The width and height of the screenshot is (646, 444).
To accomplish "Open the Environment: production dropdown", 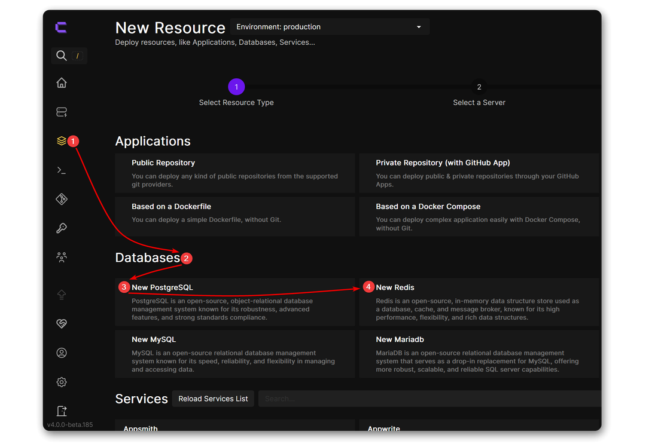I will (330, 27).
